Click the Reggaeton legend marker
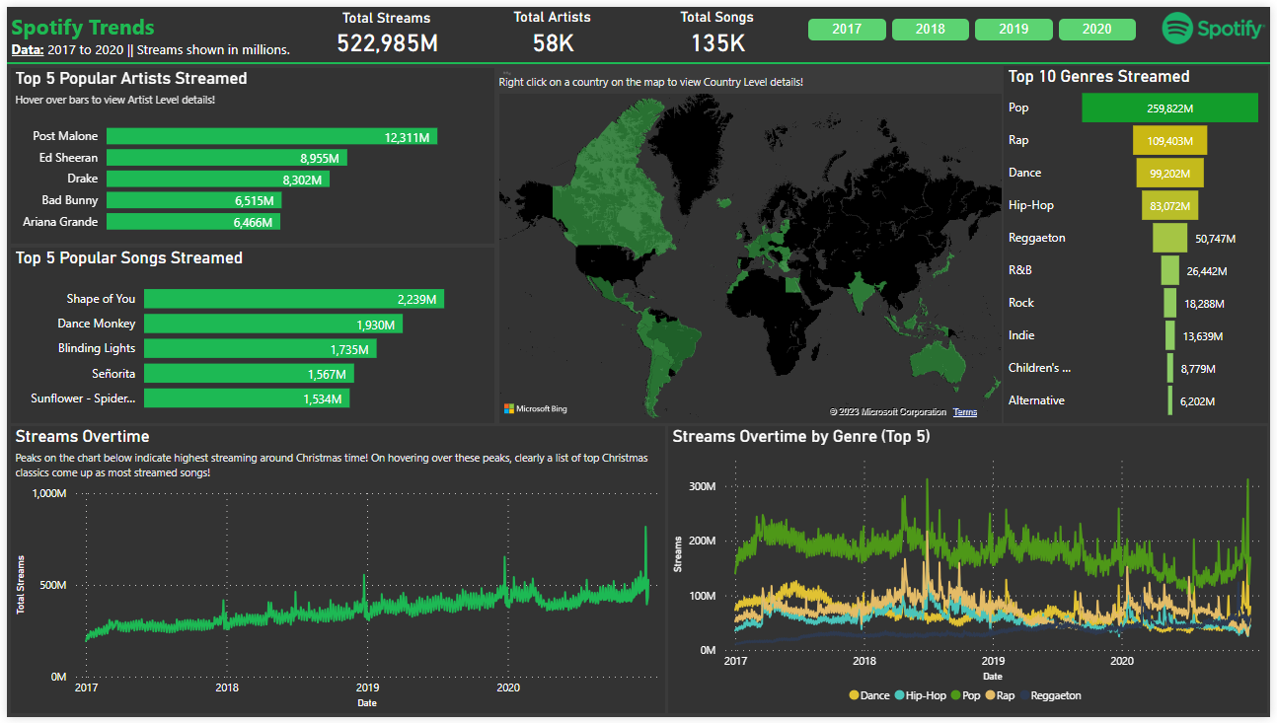This screenshot has height=723, width=1277. 1024,695
